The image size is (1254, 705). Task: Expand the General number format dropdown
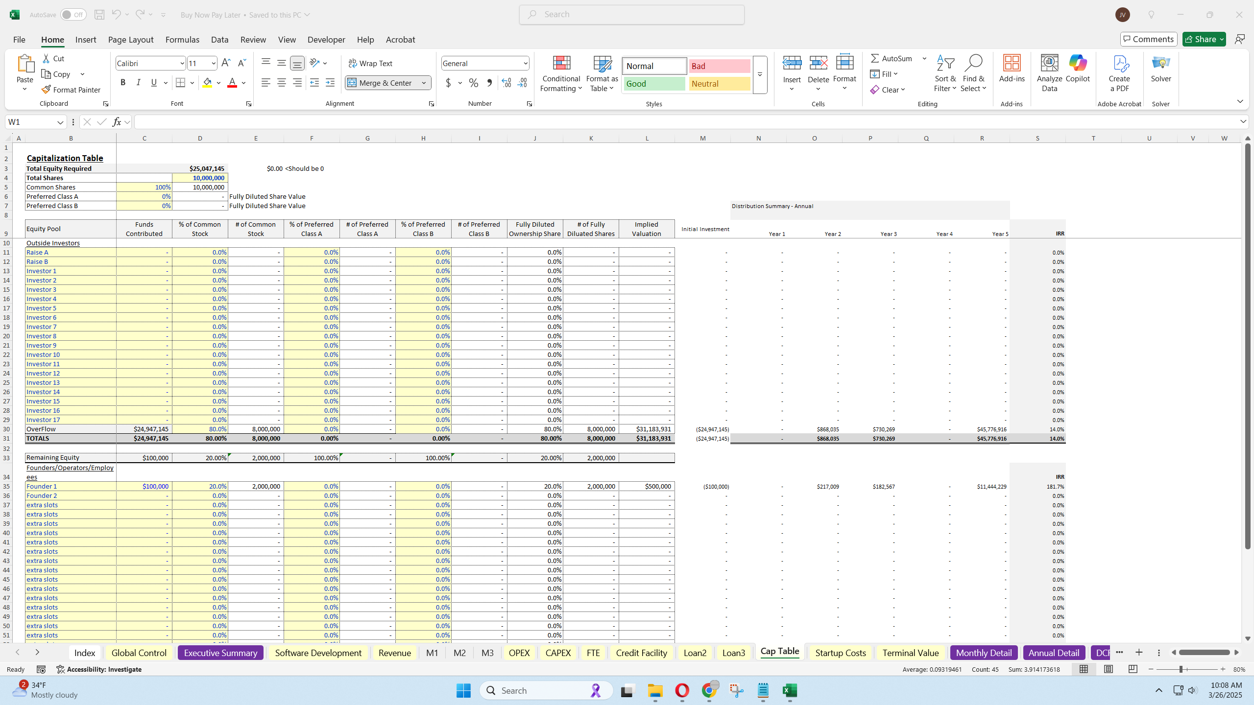[525, 63]
